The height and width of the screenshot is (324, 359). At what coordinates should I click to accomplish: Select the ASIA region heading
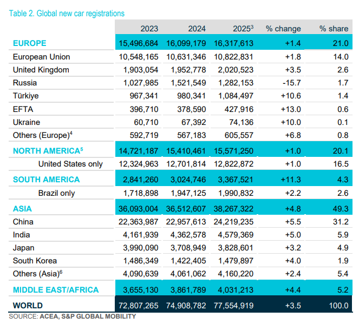[22, 209]
